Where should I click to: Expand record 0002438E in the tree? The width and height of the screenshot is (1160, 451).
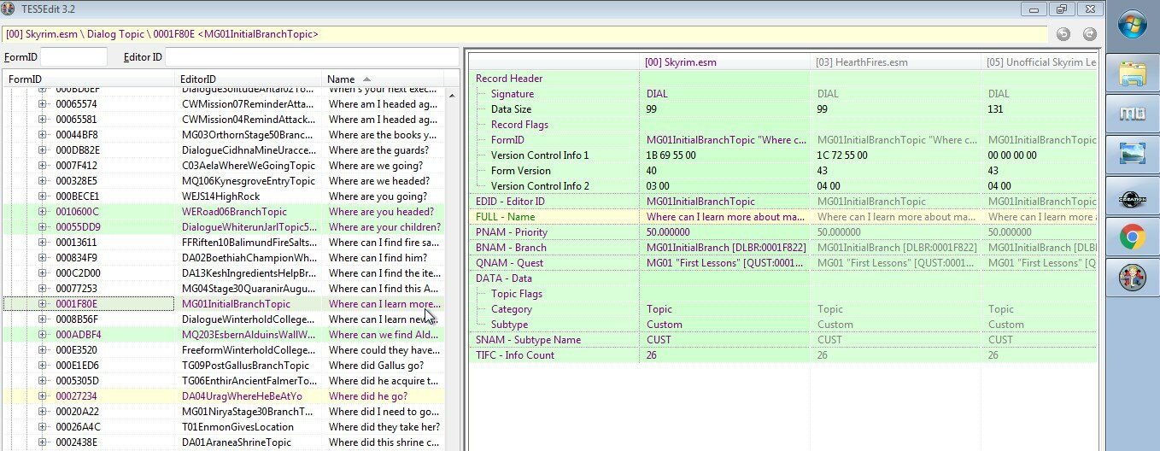43,442
